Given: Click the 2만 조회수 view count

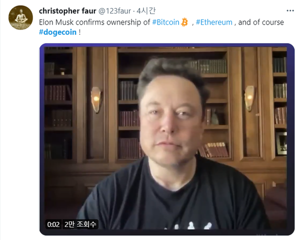Looking at the screenshot, I should (80, 224).
